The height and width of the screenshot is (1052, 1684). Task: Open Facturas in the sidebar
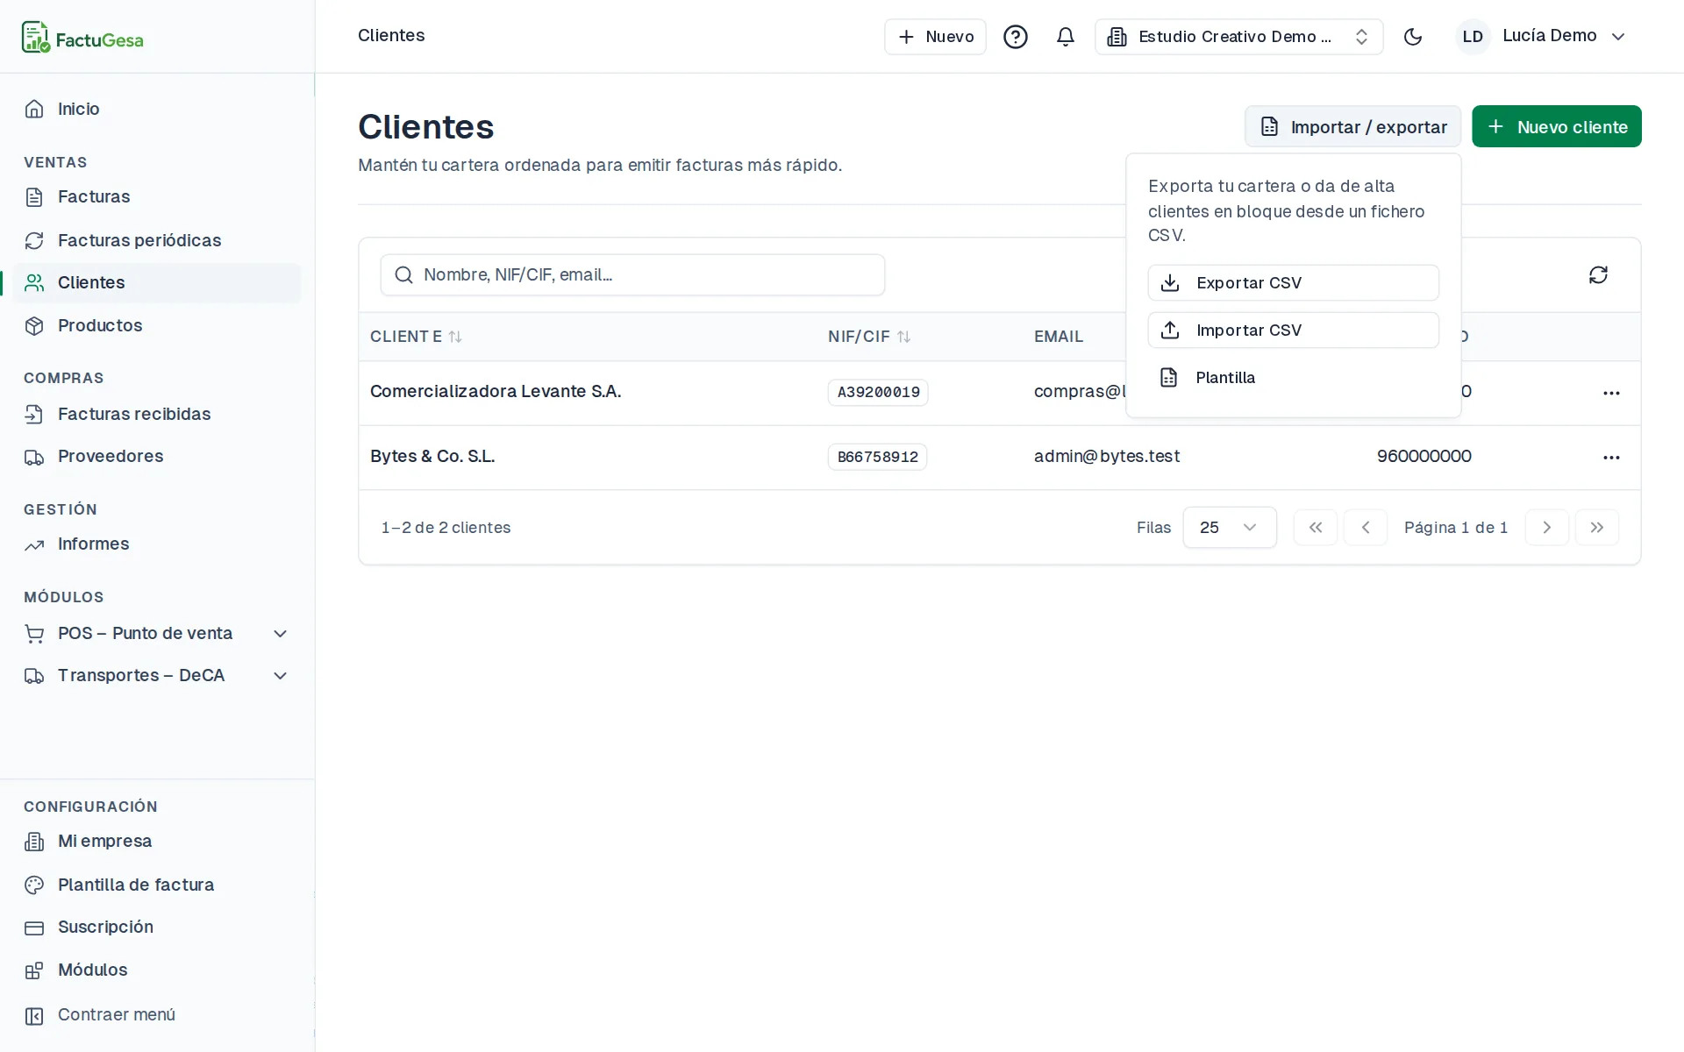pyautogui.click(x=157, y=196)
